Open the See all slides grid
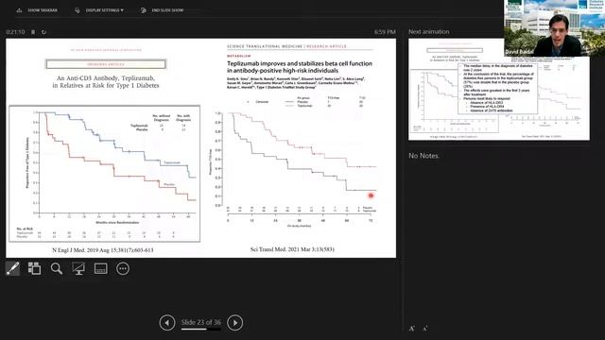This screenshot has height=340, width=605. (34, 268)
